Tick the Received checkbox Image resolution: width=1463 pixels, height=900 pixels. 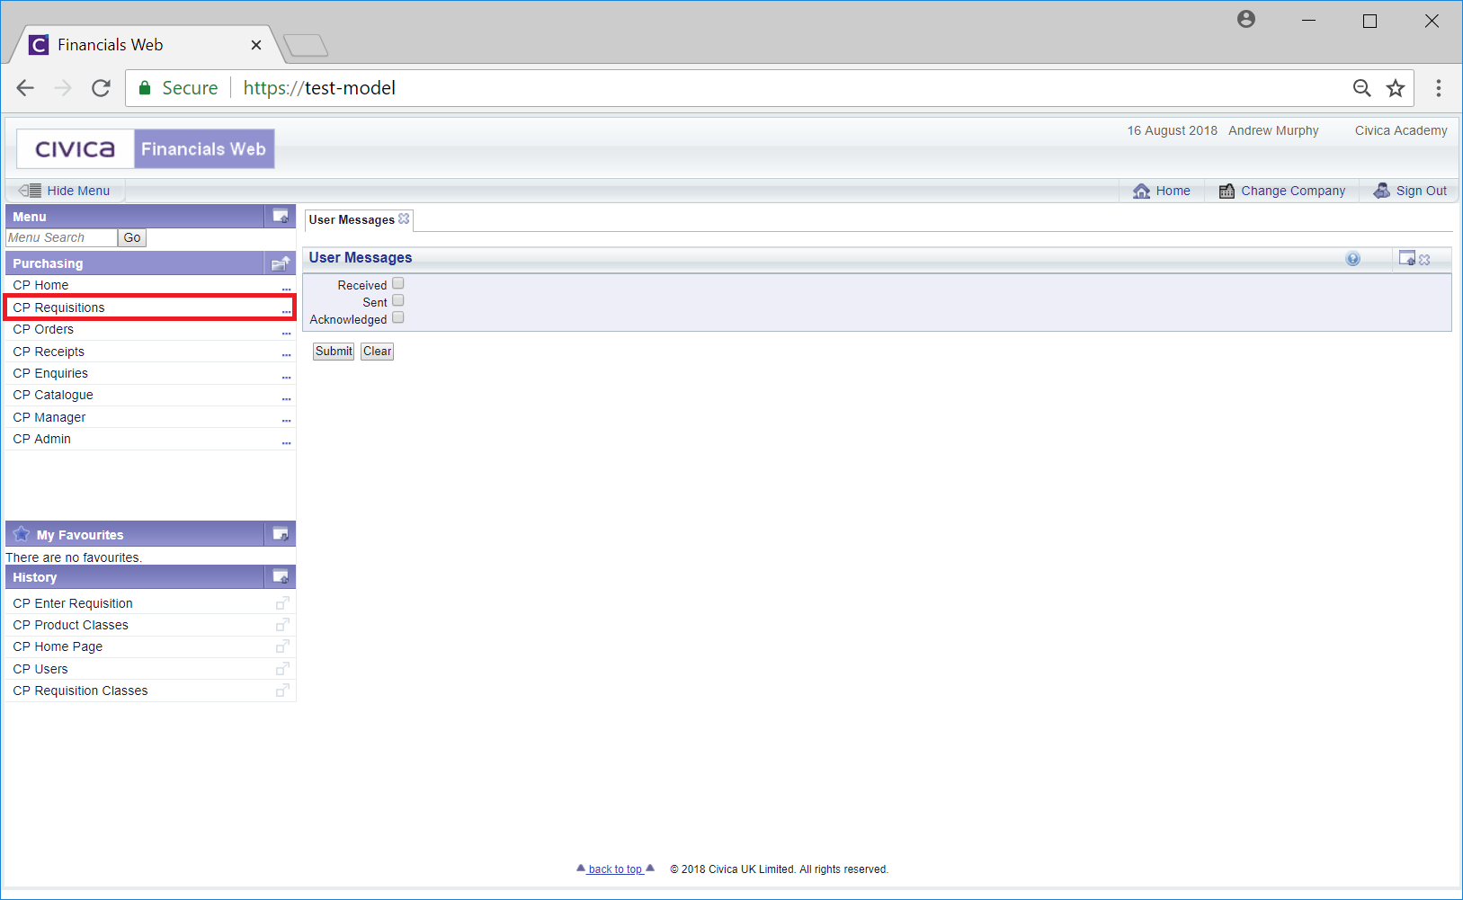[398, 284]
